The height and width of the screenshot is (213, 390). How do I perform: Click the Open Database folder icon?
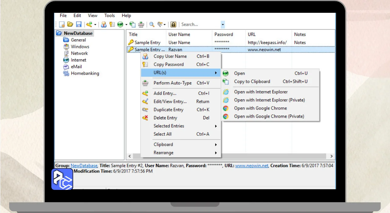[x=70, y=24]
